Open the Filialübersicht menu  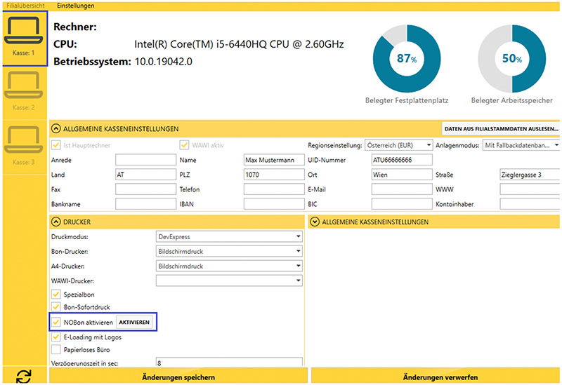point(25,5)
